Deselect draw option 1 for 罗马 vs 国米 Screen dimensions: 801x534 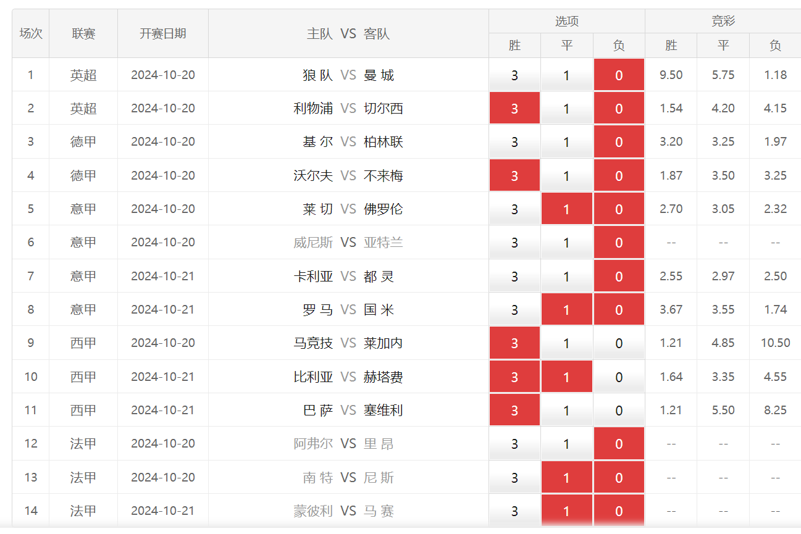coord(566,310)
